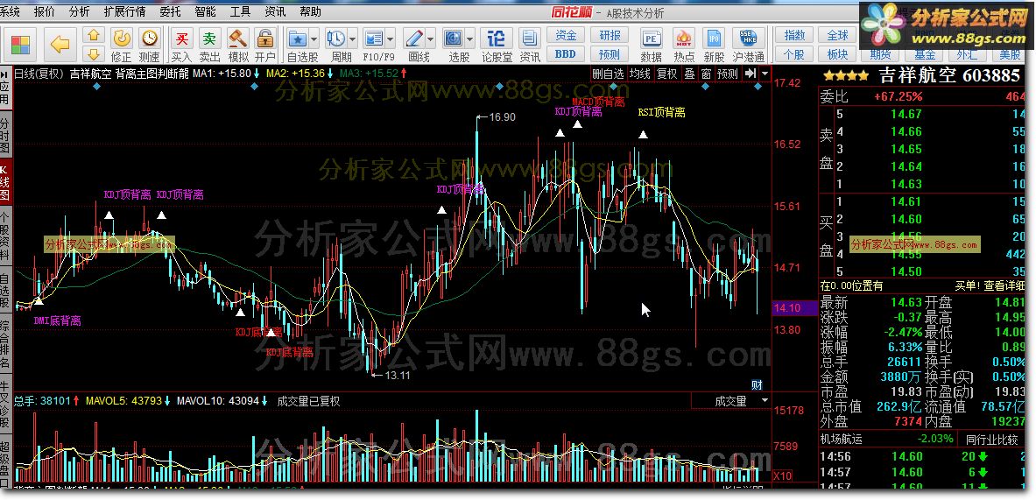The width and height of the screenshot is (1036, 500).
Task: Click the 板块 sector button
Action: (x=837, y=54)
